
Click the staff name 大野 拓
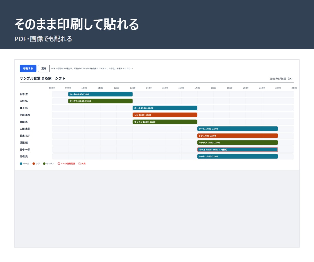(24, 101)
